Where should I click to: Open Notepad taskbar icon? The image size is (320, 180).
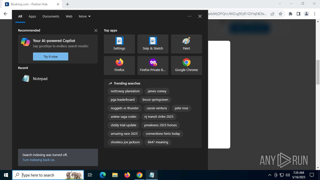[x=151, y=175]
